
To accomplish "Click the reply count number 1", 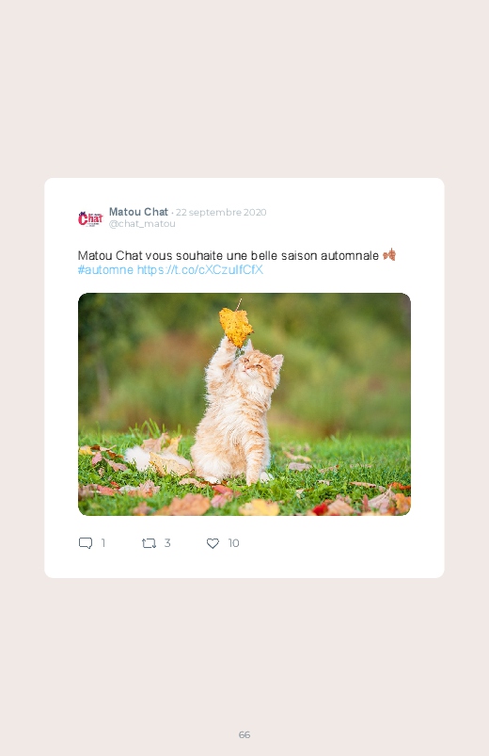I will click(x=103, y=543).
